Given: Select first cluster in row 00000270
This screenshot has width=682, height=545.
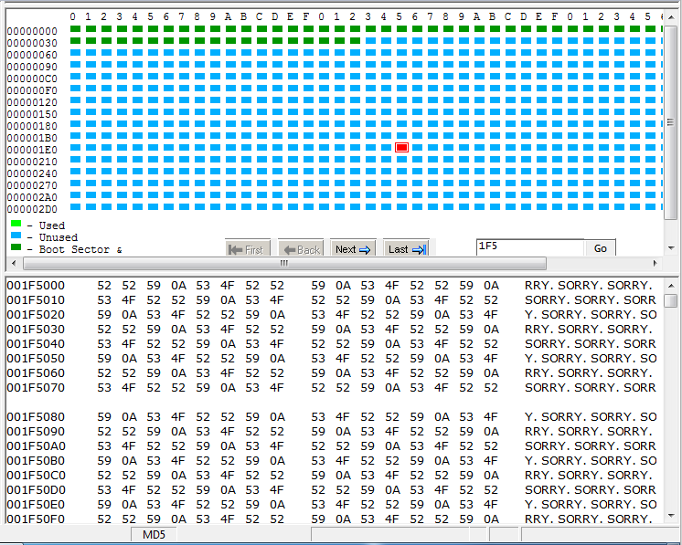Looking at the screenshot, I should (76, 183).
